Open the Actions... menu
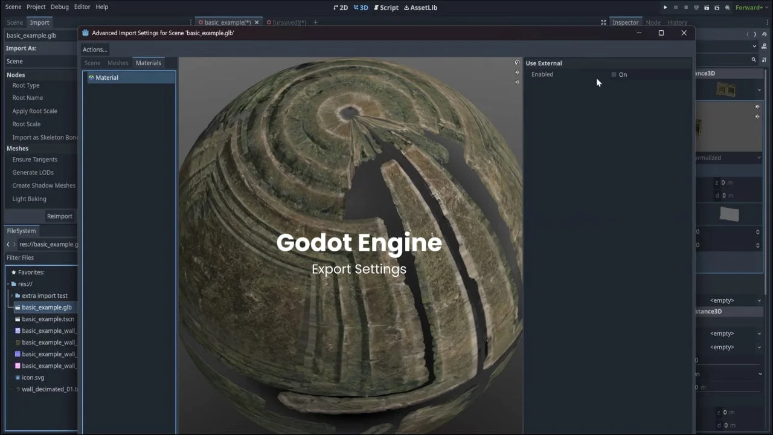 click(95, 50)
